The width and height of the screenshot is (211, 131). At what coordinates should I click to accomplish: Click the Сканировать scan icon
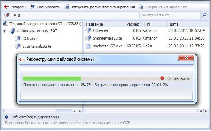coord(32,6)
